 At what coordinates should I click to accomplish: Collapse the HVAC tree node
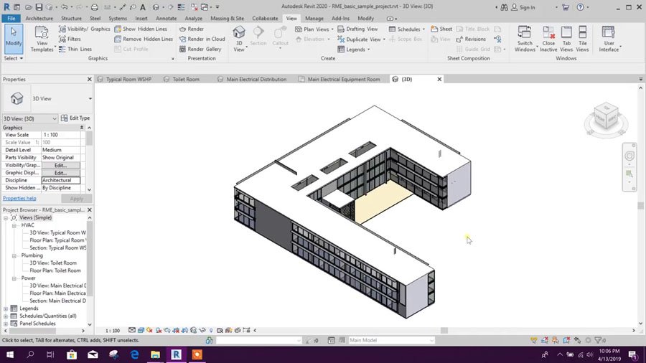[x=14, y=225]
